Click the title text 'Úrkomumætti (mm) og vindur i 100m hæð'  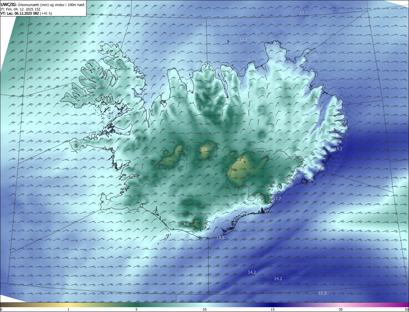coord(51,4)
